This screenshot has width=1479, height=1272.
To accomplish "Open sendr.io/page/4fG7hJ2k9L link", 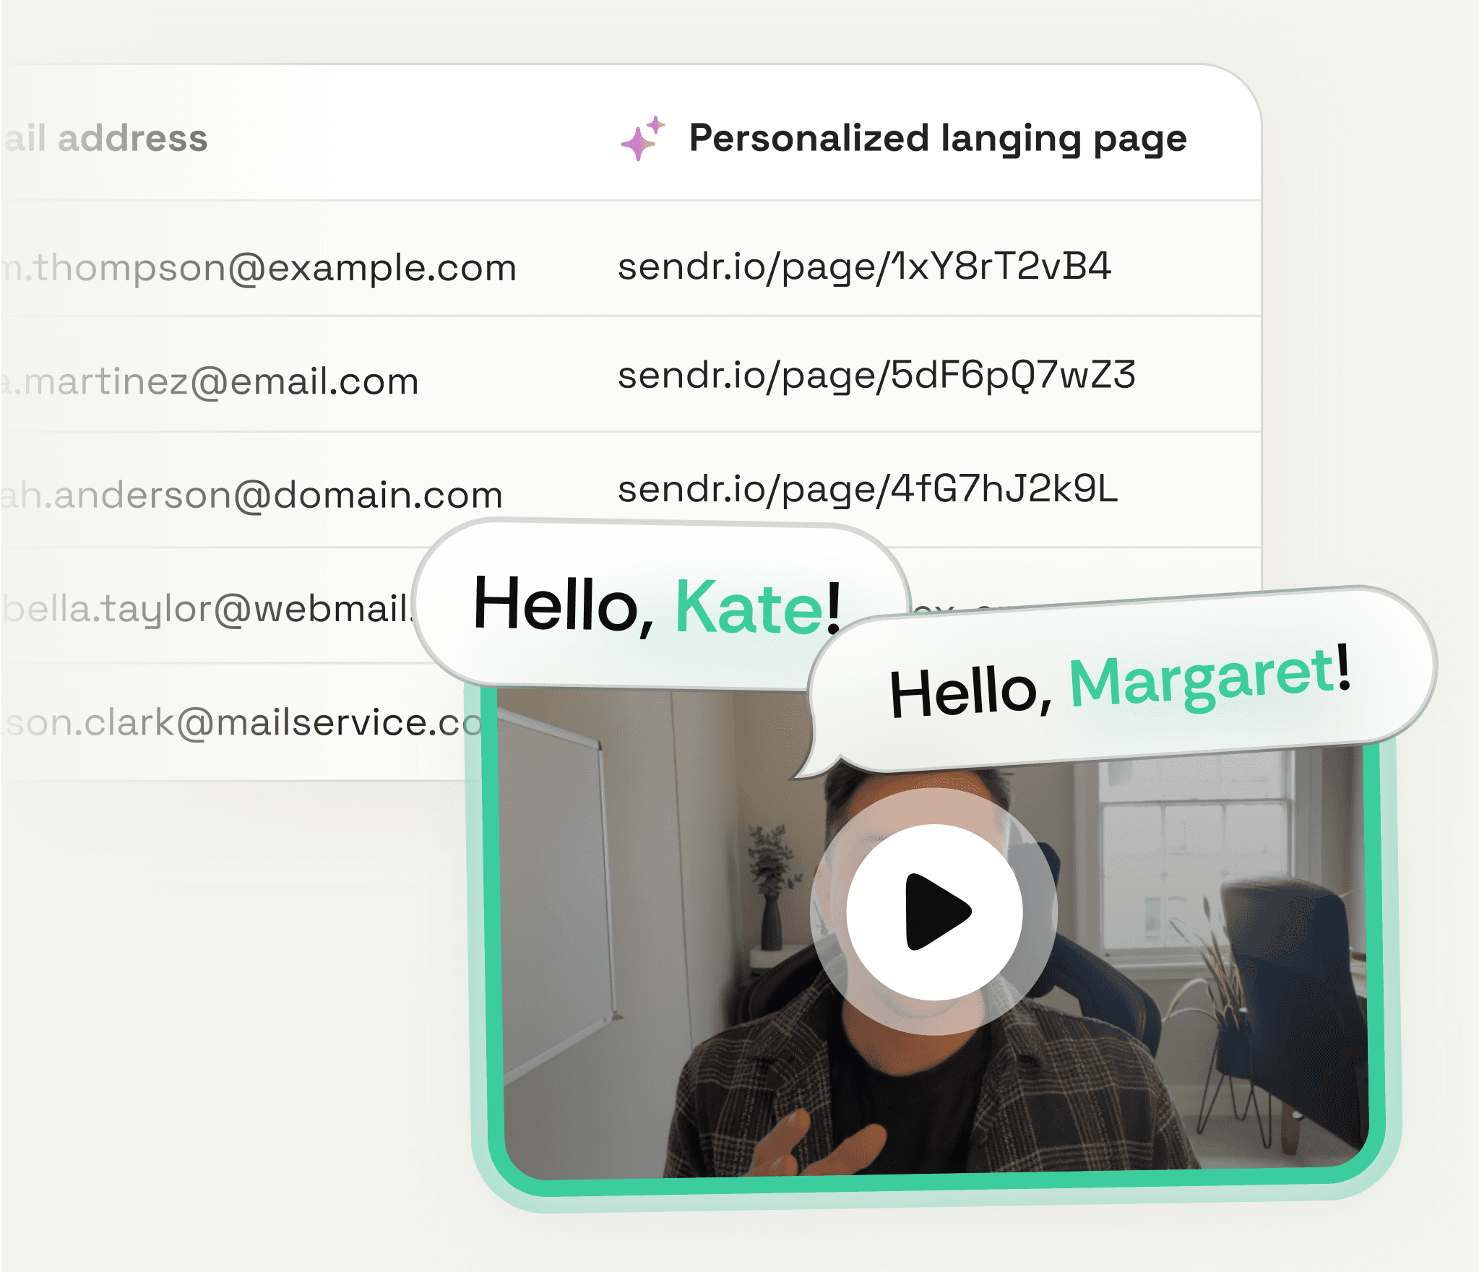I will click(x=867, y=489).
